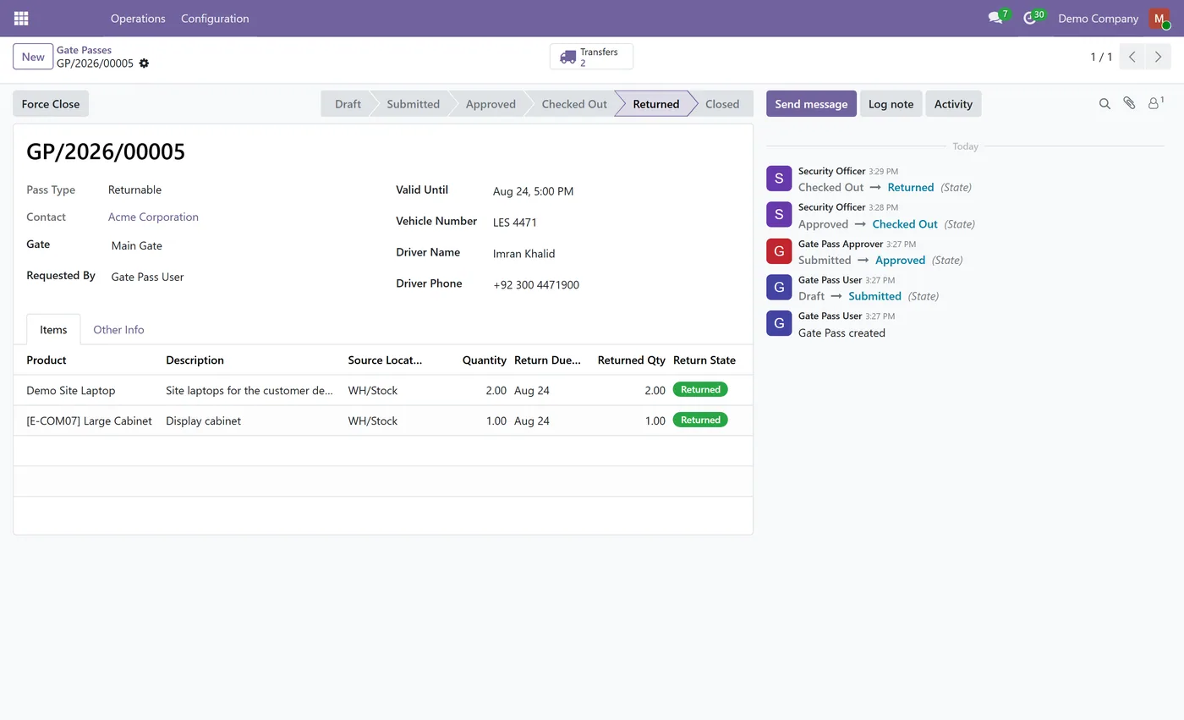Image resolution: width=1184 pixels, height=720 pixels.
Task: Click Send message button
Action: (811, 104)
